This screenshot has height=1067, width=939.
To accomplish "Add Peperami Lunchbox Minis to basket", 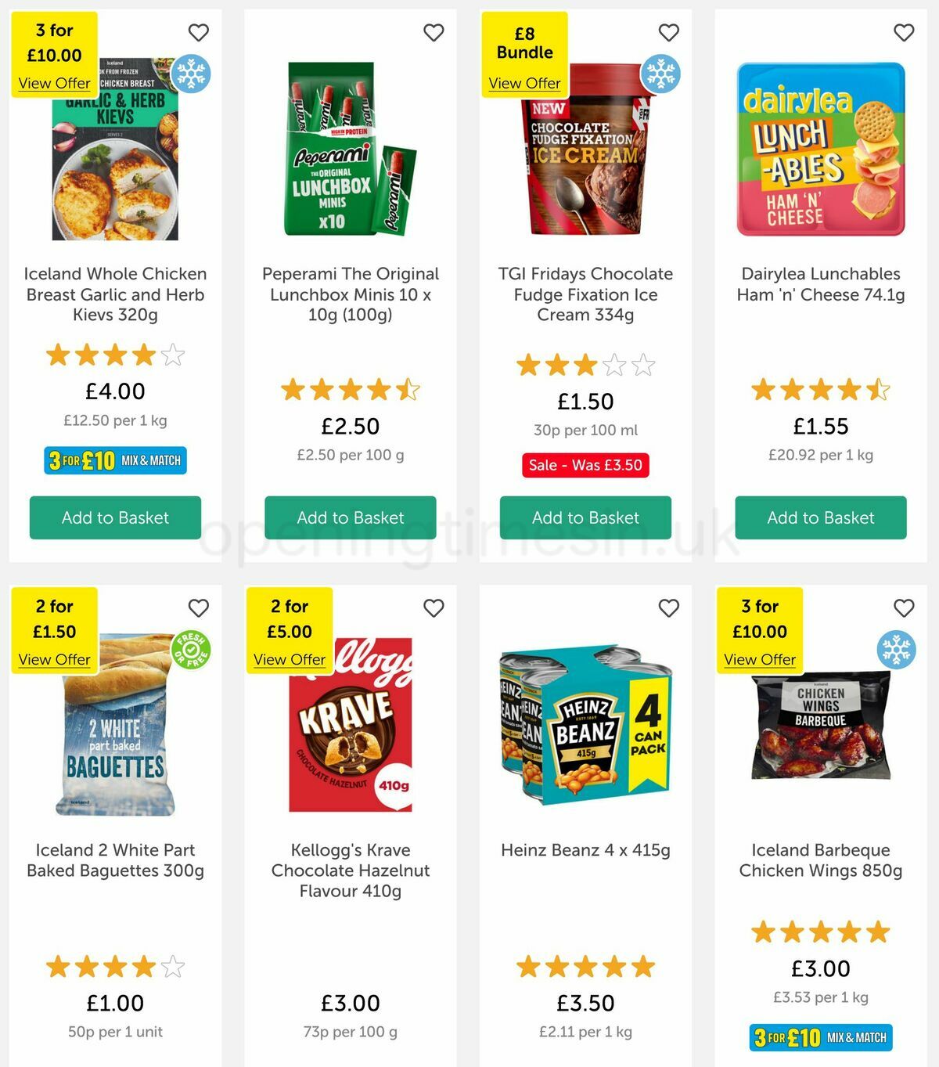I will point(351,517).
